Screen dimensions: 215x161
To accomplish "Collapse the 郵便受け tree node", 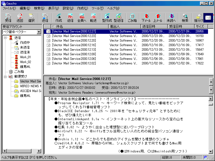I will [5, 77].
